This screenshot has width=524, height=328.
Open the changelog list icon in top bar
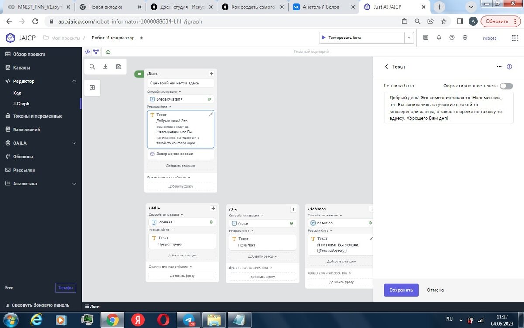click(x=426, y=38)
